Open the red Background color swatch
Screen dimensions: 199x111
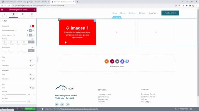tap(33, 26)
